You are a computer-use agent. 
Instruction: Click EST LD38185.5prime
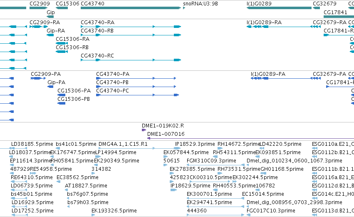32,144
